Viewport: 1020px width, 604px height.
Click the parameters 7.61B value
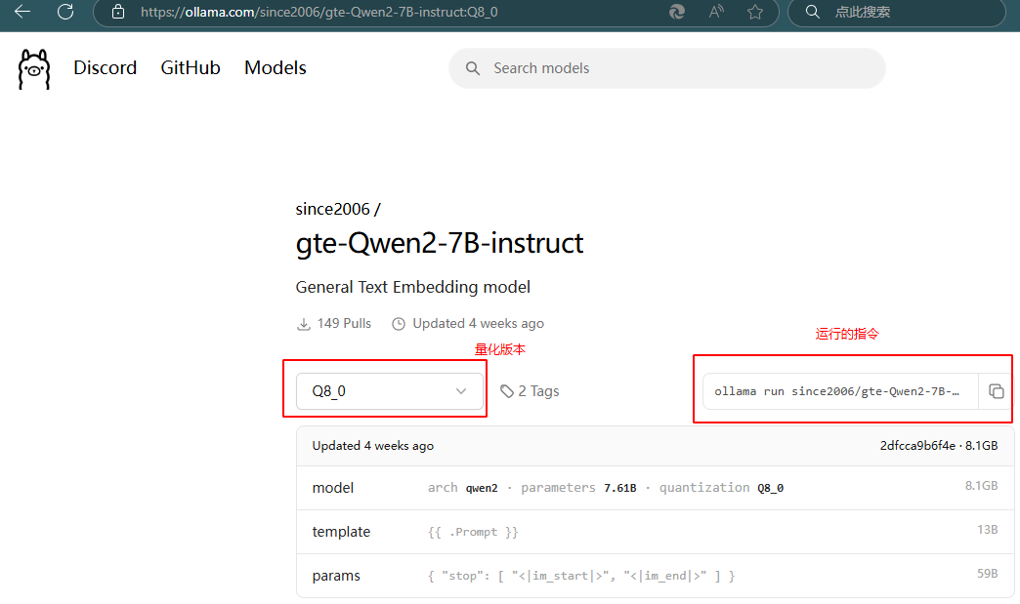pos(620,488)
